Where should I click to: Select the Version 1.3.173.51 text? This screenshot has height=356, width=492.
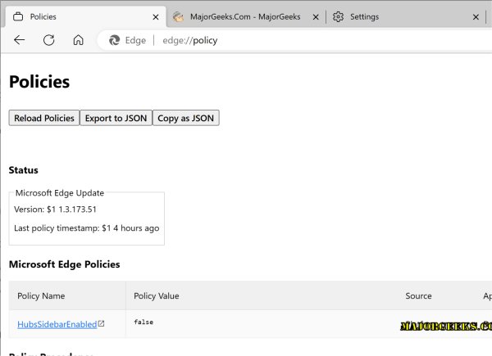[x=55, y=210]
